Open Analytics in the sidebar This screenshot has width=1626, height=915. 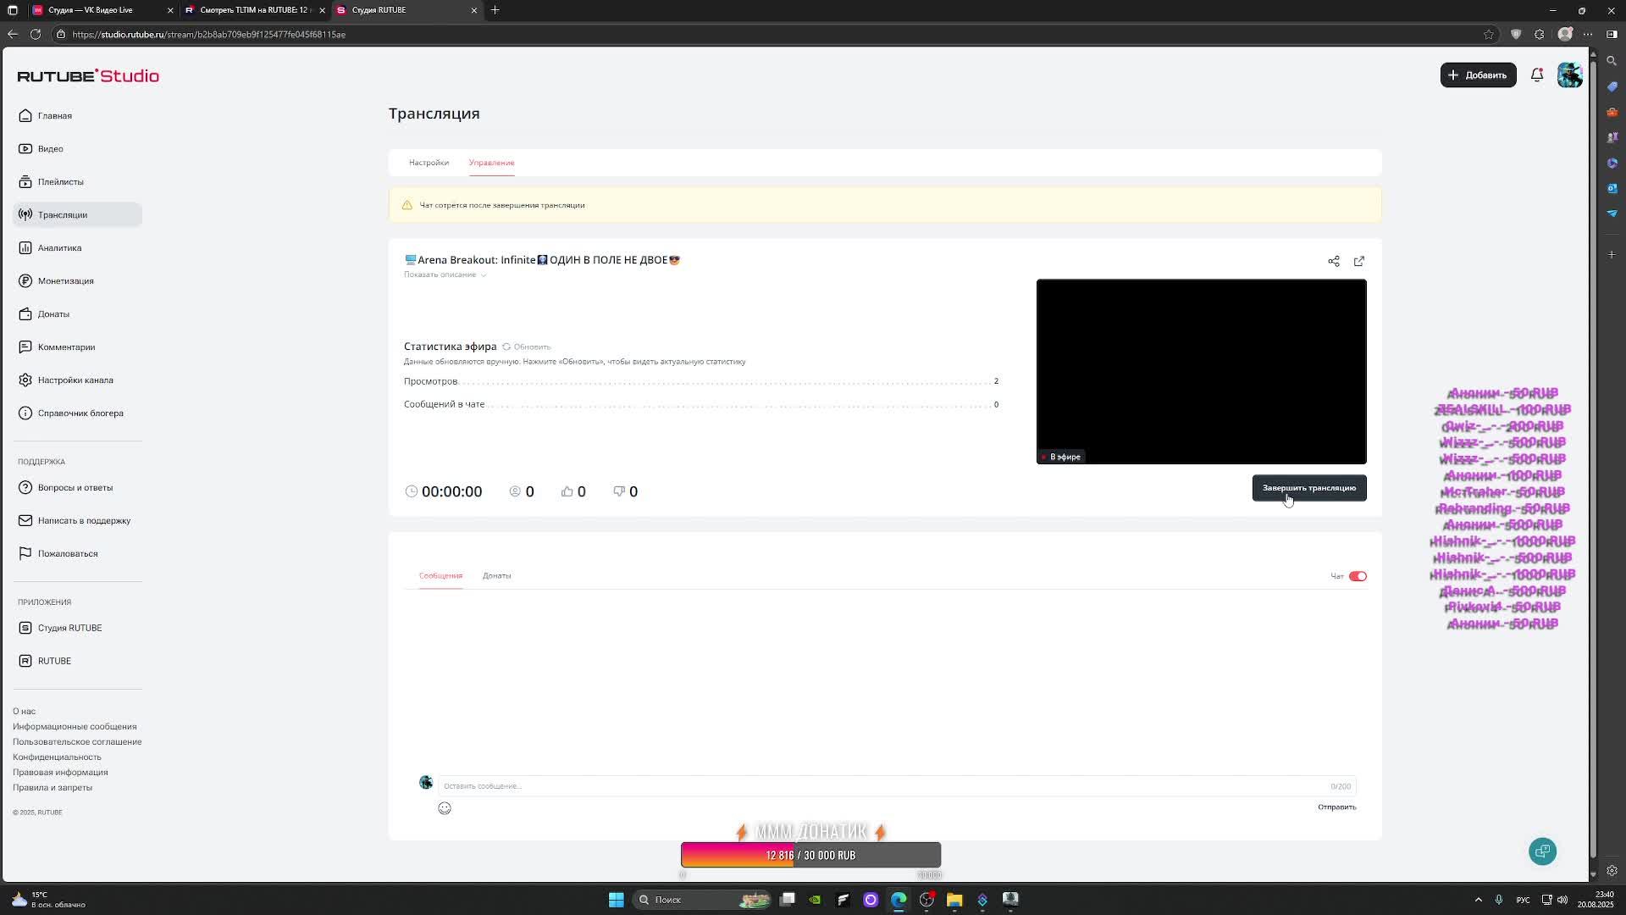point(59,248)
